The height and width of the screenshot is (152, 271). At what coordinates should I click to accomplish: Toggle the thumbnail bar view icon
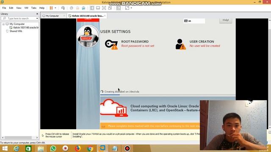click(98, 8)
